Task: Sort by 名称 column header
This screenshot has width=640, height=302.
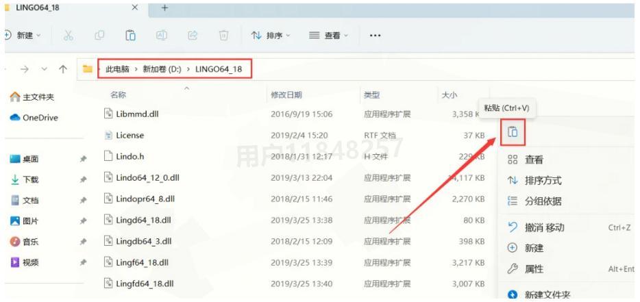Action: [x=119, y=95]
